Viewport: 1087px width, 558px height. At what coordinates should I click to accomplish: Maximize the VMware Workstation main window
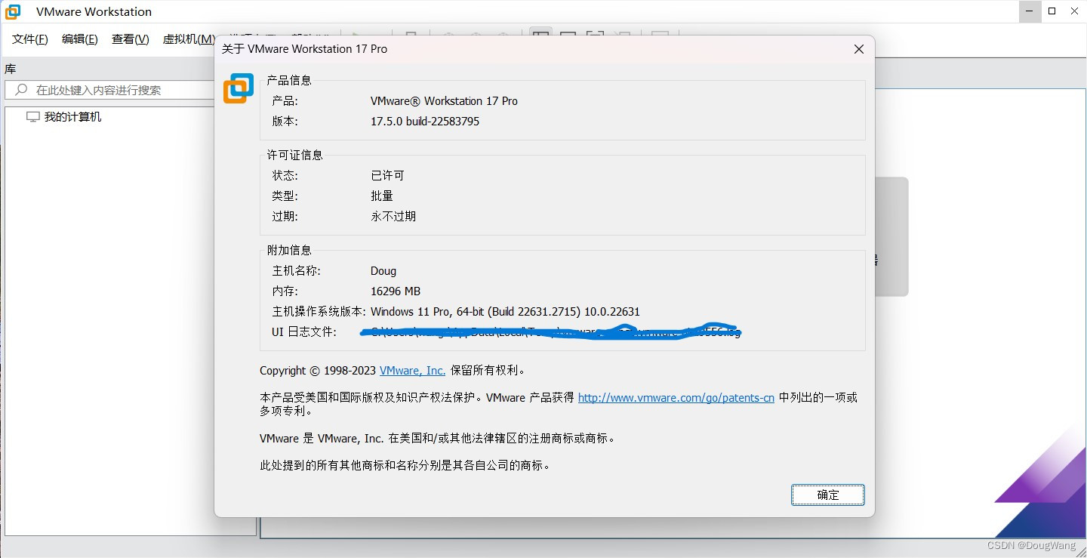click(1052, 11)
